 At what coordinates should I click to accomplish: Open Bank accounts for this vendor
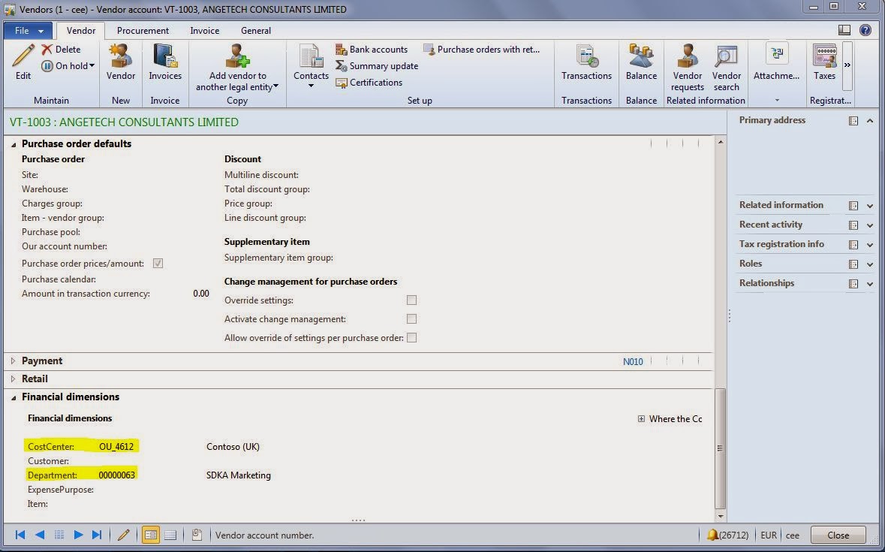(x=372, y=49)
